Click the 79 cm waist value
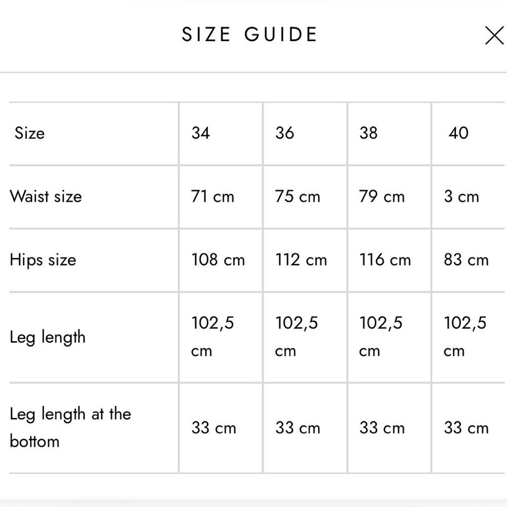Viewport: 507px width, 507px height. (x=382, y=197)
